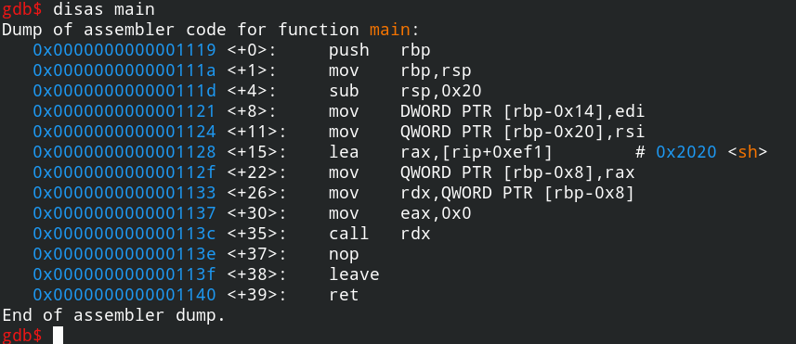Click 'rdx,QWORD PTR [rbp-0x8]' operand
The image size is (796, 344).
(x=517, y=193)
